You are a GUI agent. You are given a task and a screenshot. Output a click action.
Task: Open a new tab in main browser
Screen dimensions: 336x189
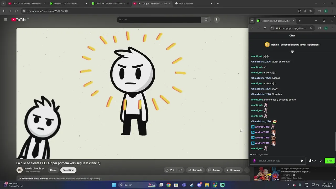coord(218,4)
